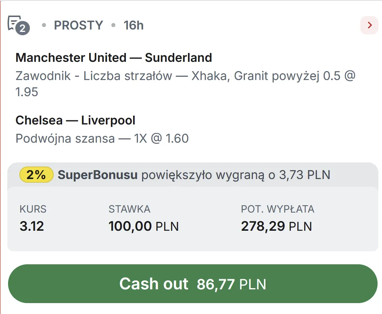The width and height of the screenshot is (382, 314).
Task: Click the STAWKA label
Action: (129, 209)
